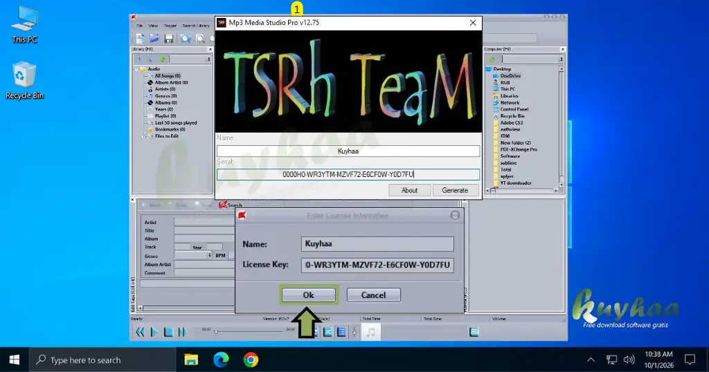Select Last 50 songs played
Image resolution: width=709 pixels, height=372 pixels.
(x=176, y=123)
